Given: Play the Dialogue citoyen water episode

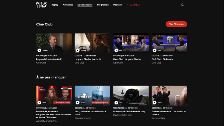Looking at the screenshot, I should (x=78, y=102).
